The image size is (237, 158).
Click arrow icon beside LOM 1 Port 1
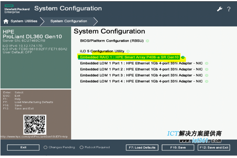207,63
